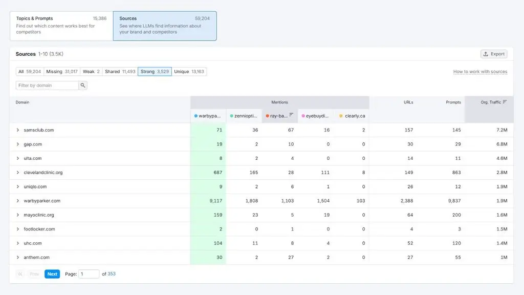Go to Next page
This screenshot has width=524, height=295.
[52, 274]
